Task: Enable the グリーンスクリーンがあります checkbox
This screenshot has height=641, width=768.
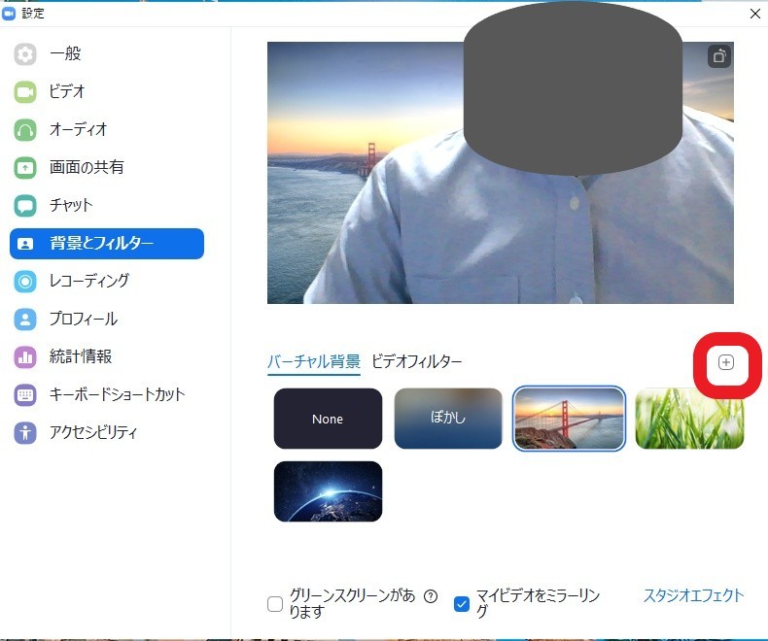Action: pyautogui.click(x=275, y=604)
